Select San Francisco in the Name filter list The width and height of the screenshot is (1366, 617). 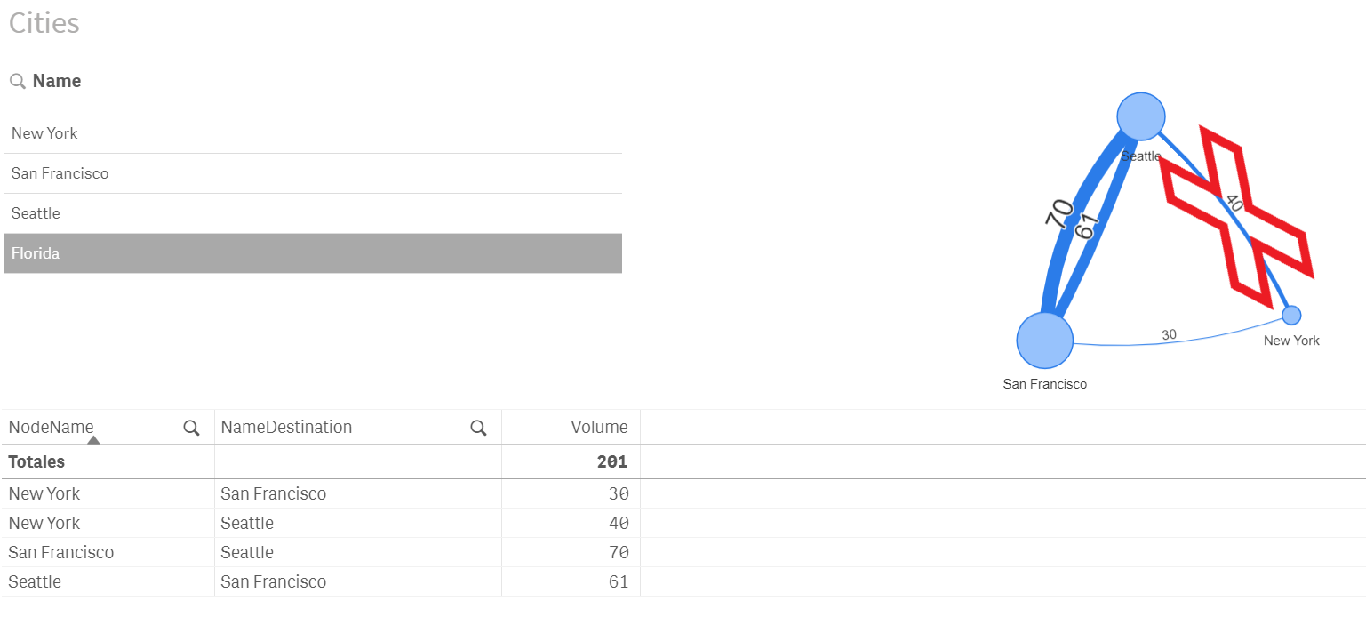[x=313, y=173]
